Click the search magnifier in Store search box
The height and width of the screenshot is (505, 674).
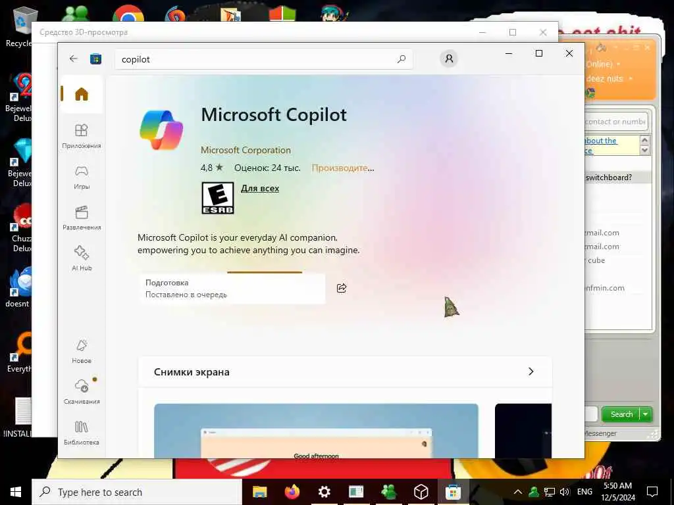coord(402,59)
